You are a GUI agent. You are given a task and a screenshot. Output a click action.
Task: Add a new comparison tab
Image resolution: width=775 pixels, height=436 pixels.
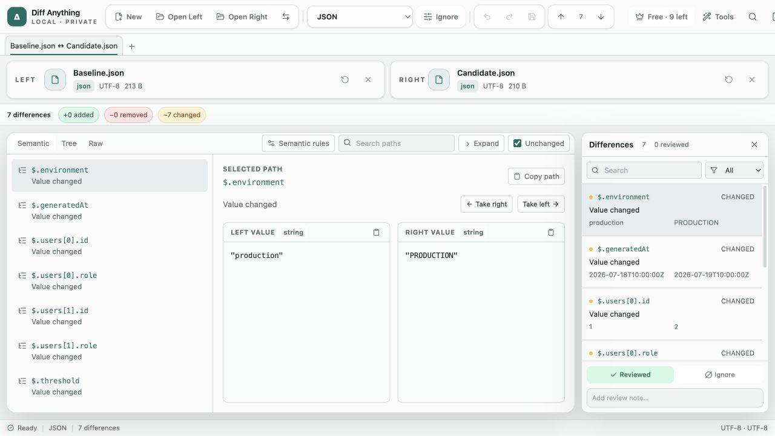click(x=131, y=46)
